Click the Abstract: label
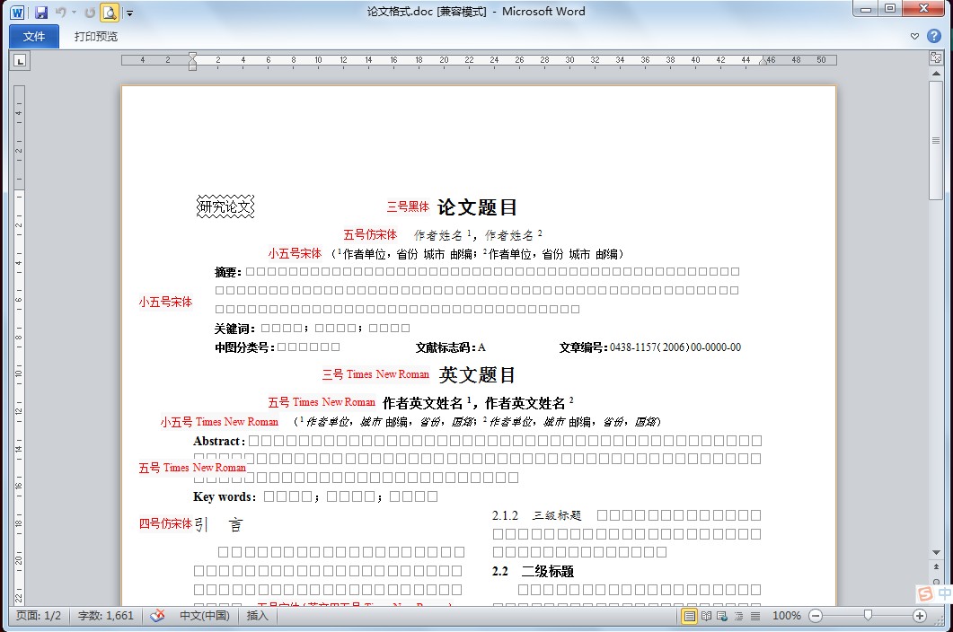This screenshot has height=632, width=953. pos(219,441)
